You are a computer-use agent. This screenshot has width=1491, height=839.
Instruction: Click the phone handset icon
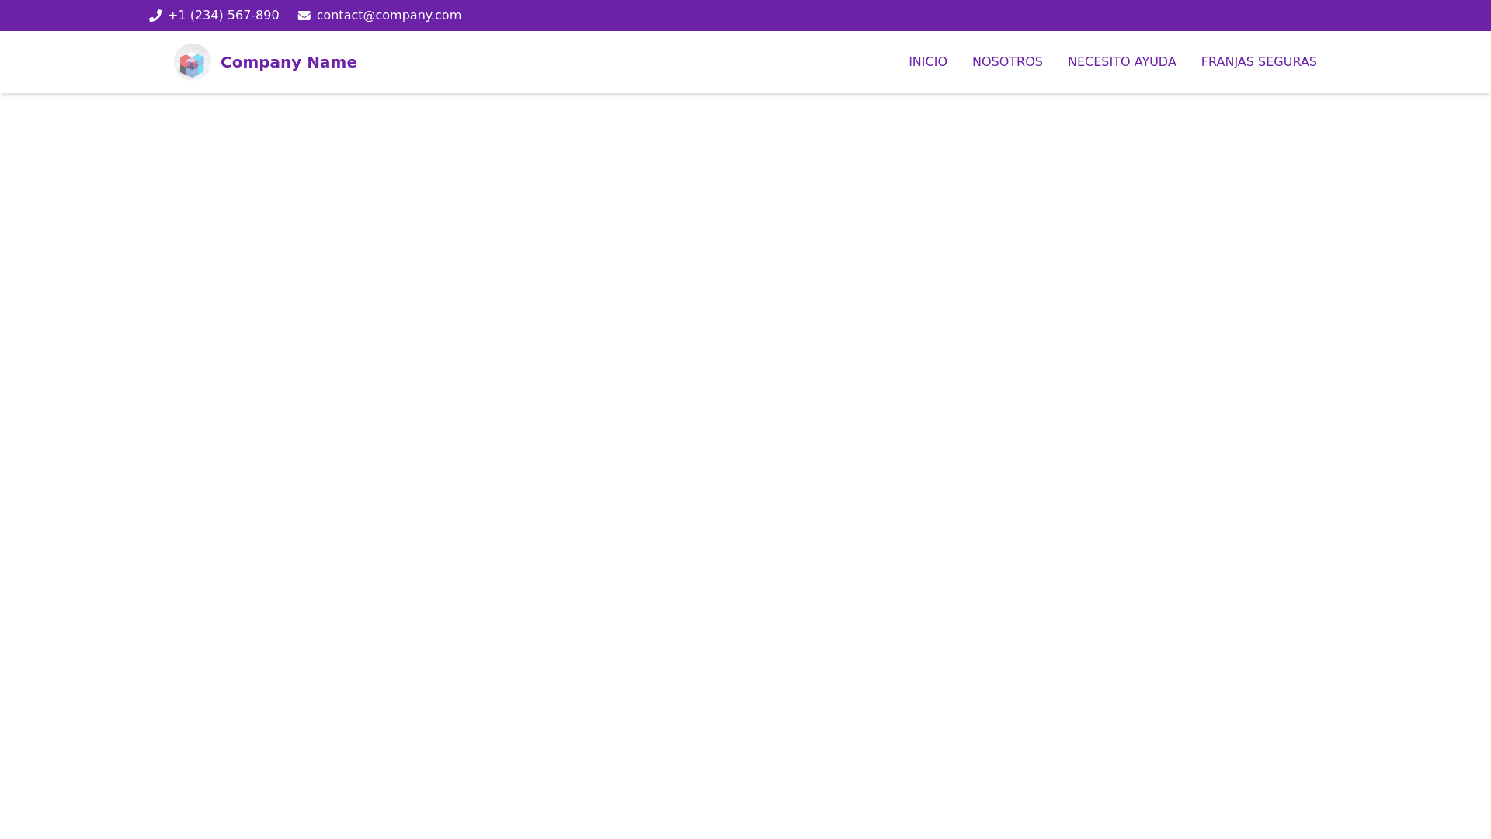[155, 16]
